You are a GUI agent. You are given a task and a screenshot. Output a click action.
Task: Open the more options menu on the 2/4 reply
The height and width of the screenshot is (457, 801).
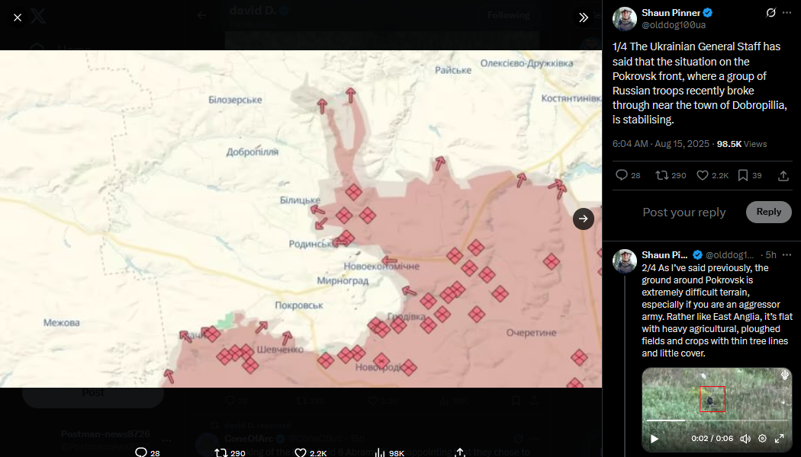(x=787, y=255)
